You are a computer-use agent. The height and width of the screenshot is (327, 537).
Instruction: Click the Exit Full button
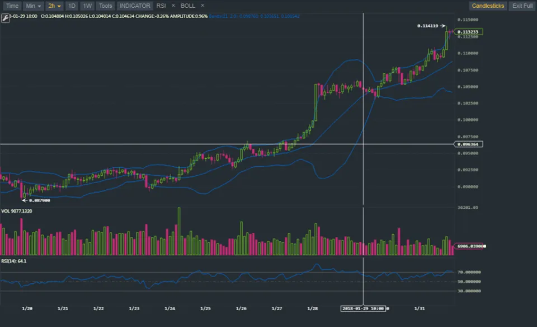(522, 6)
